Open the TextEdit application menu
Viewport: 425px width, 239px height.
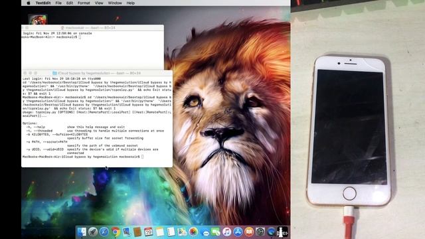click(x=43, y=3)
